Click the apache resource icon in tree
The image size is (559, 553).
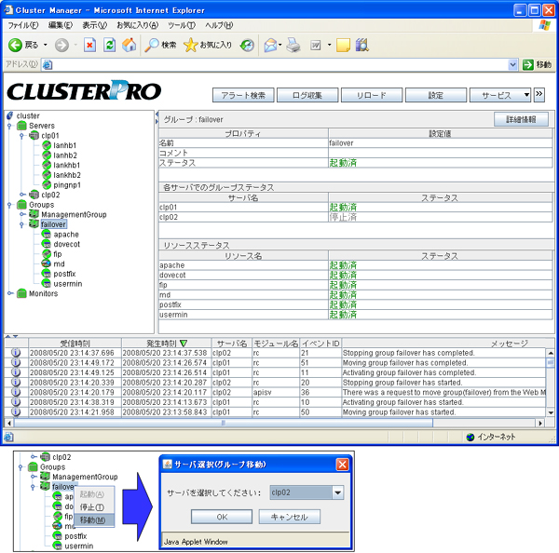point(34,235)
